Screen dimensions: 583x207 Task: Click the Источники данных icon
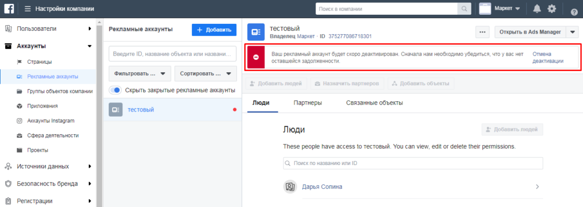pyautogui.click(x=8, y=167)
